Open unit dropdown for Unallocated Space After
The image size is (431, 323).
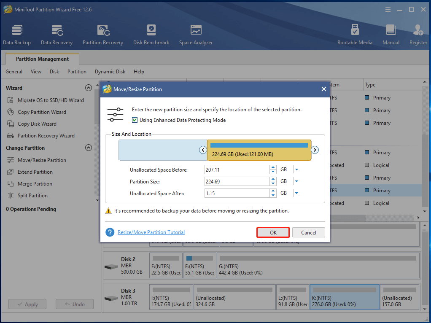pos(296,193)
